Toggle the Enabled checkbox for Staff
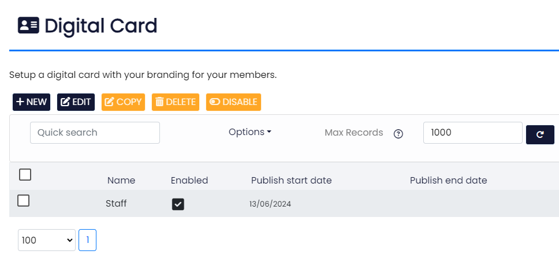This screenshot has width=559, height=262. [178, 204]
